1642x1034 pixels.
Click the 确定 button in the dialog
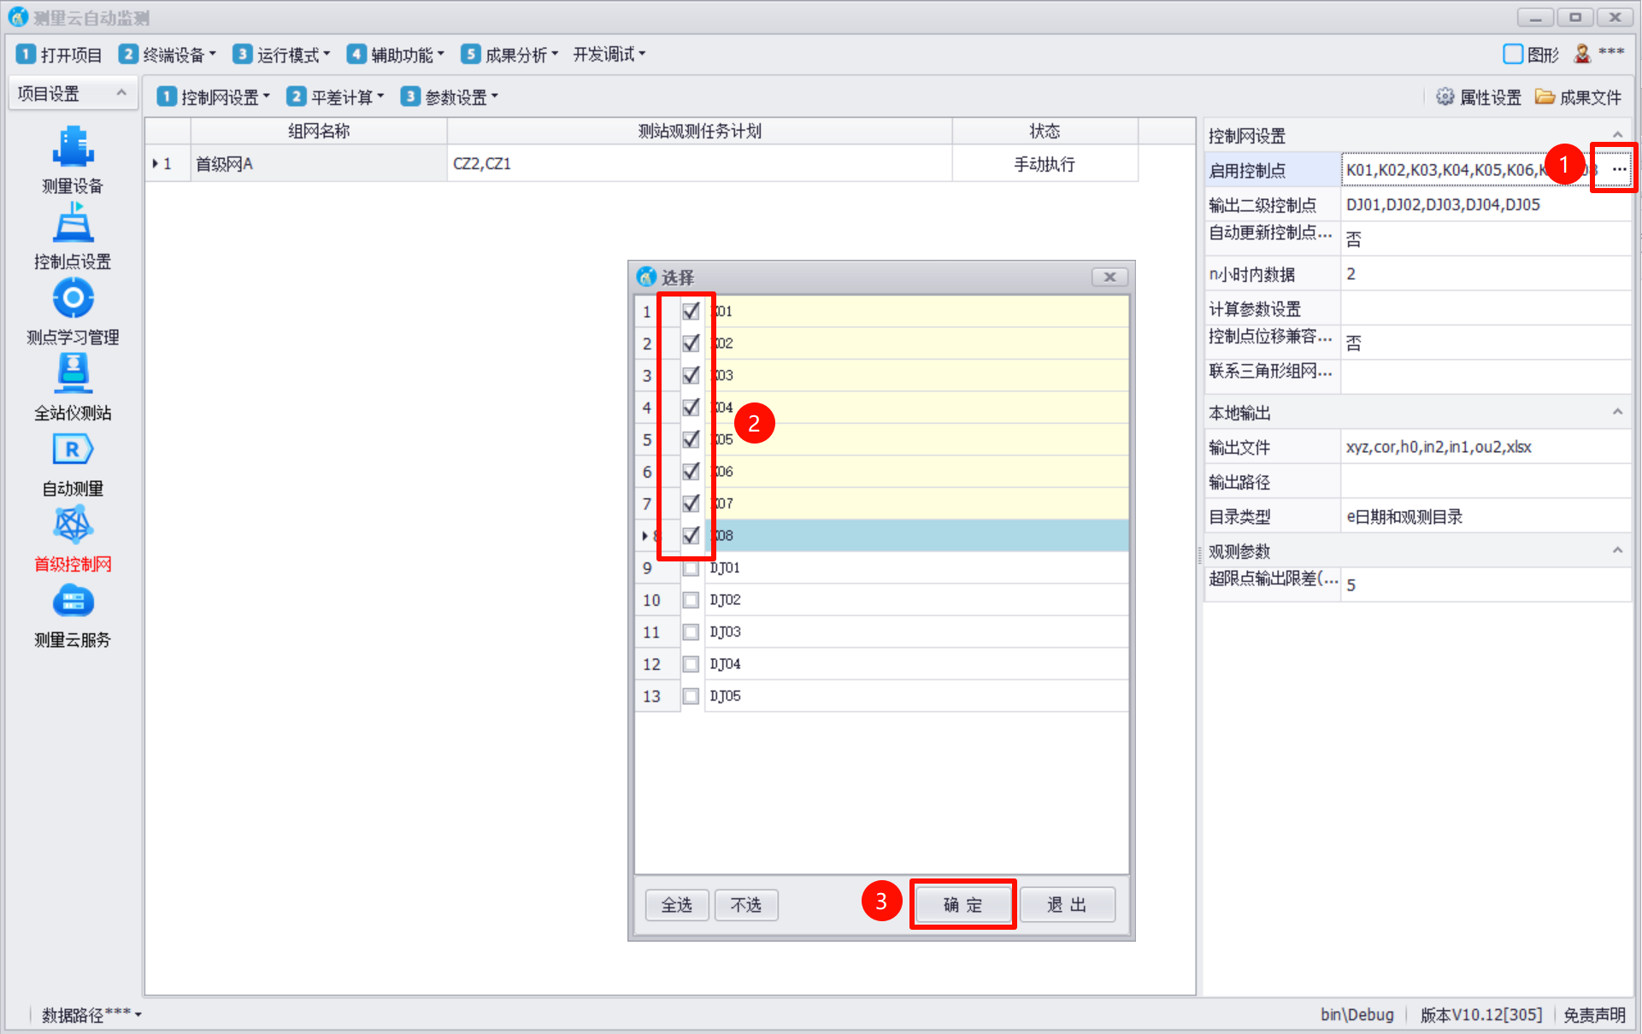(x=962, y=904)
